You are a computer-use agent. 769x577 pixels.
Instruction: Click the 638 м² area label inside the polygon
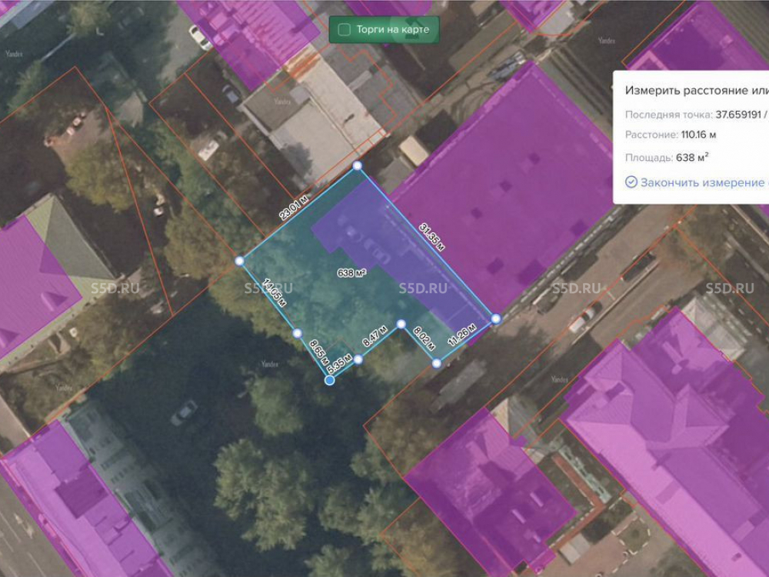point(351,273)
